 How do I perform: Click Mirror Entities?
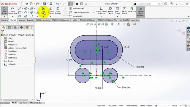click(77, 9)
